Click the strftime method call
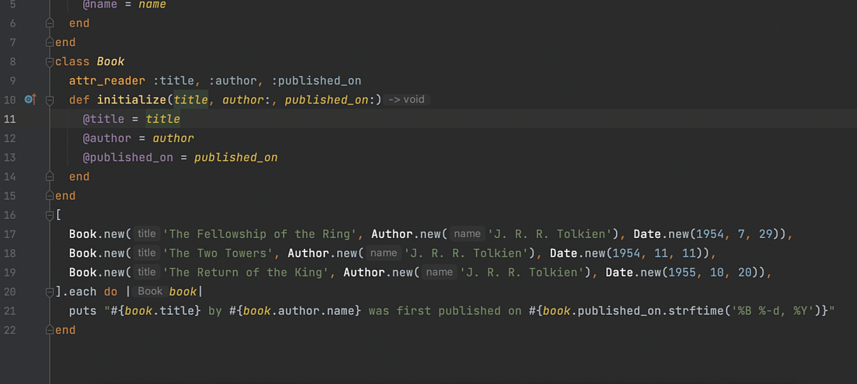857x384 pixels. pyautogui.click(x=701, y=311)
